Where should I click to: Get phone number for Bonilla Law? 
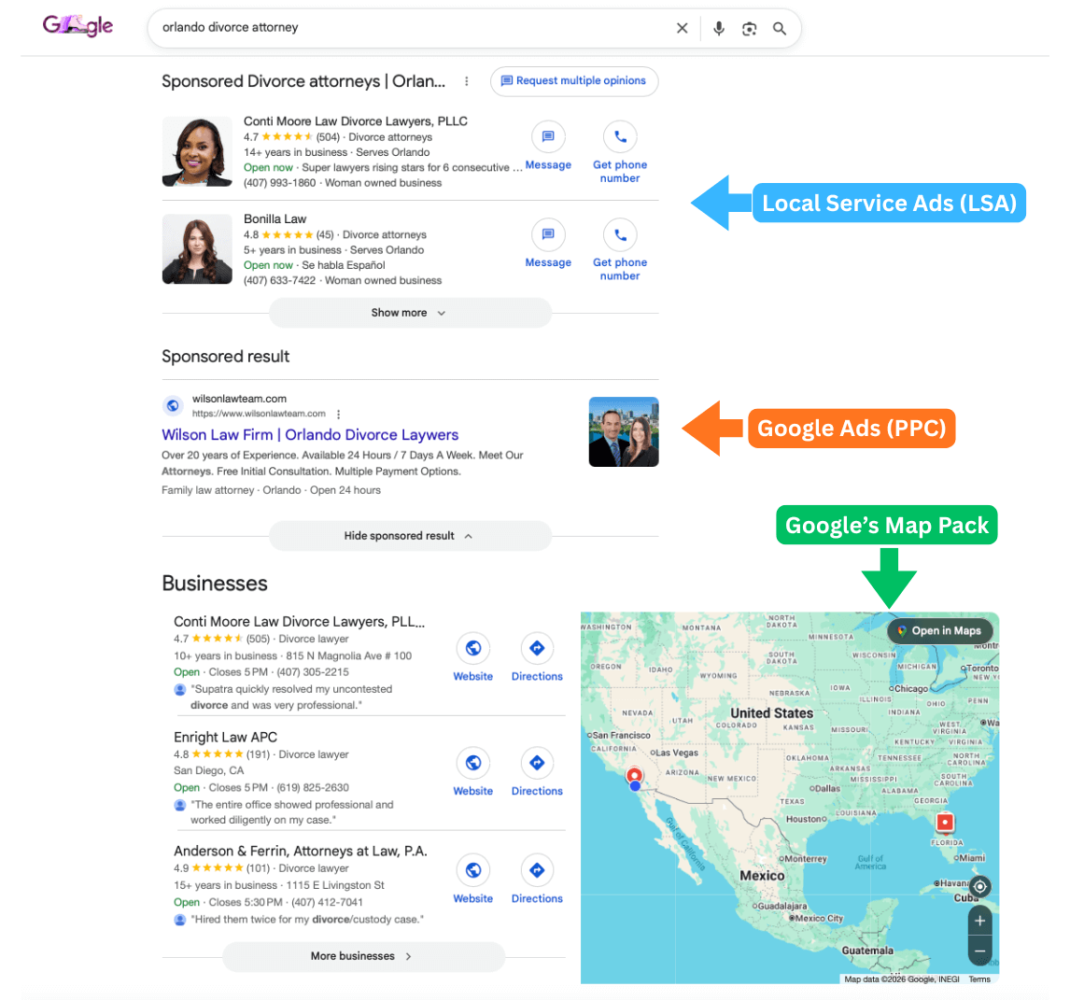(620, 250)
